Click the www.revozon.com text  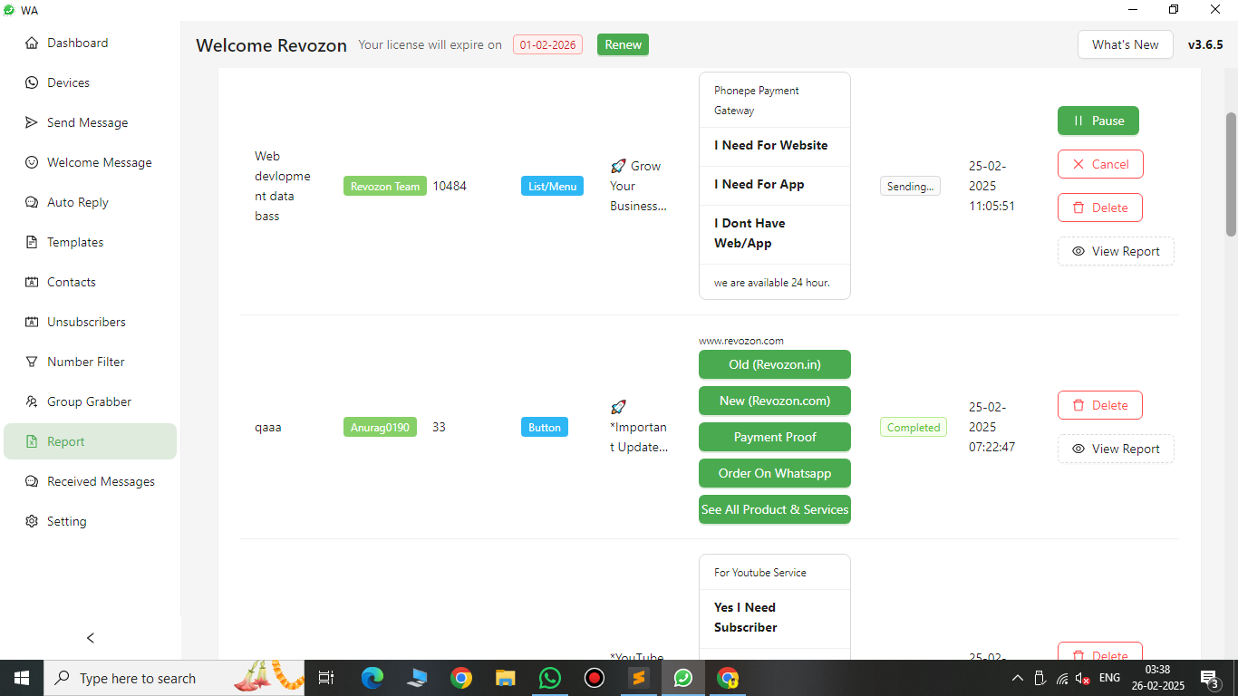tap(741, 341)
